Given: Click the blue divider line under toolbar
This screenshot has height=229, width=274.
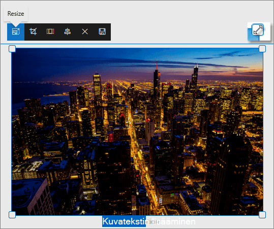Looking at the screenshot, I should 137,44.
